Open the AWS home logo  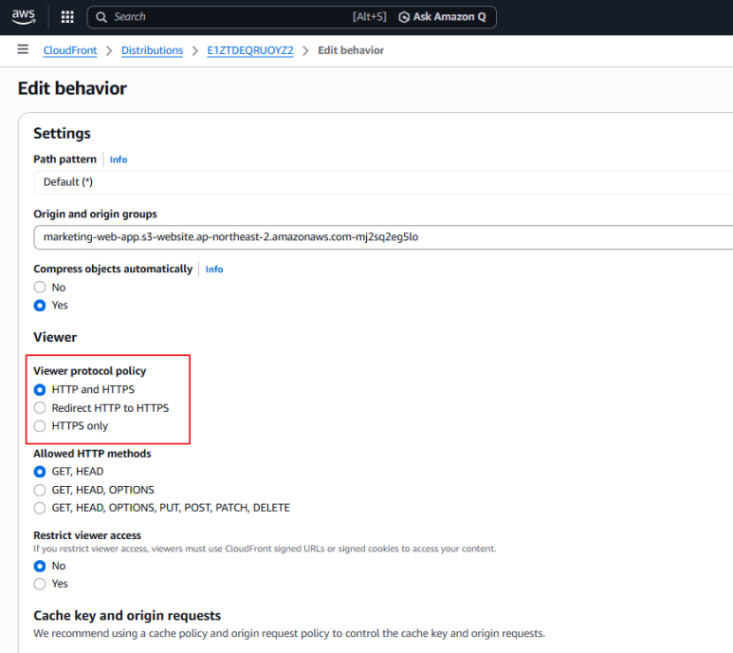(24, 17)
